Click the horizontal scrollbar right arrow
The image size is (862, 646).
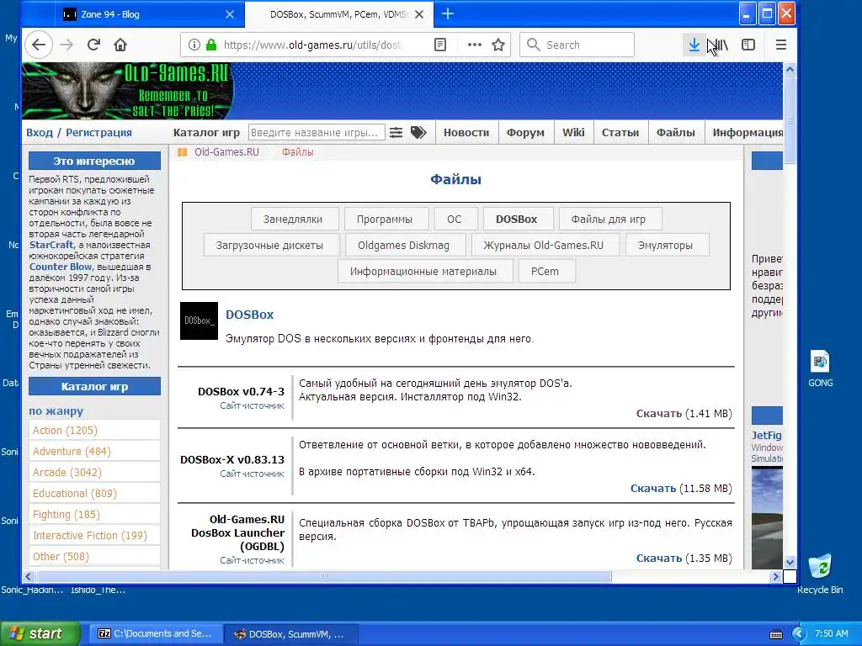tap(775, 577)
